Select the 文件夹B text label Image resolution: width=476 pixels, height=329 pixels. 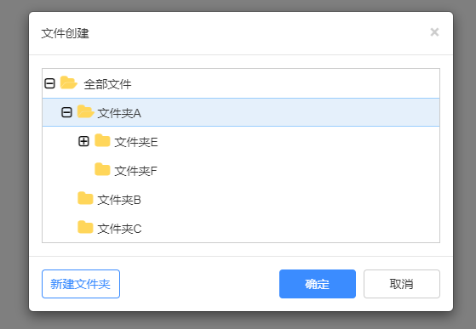pos(119,200)
